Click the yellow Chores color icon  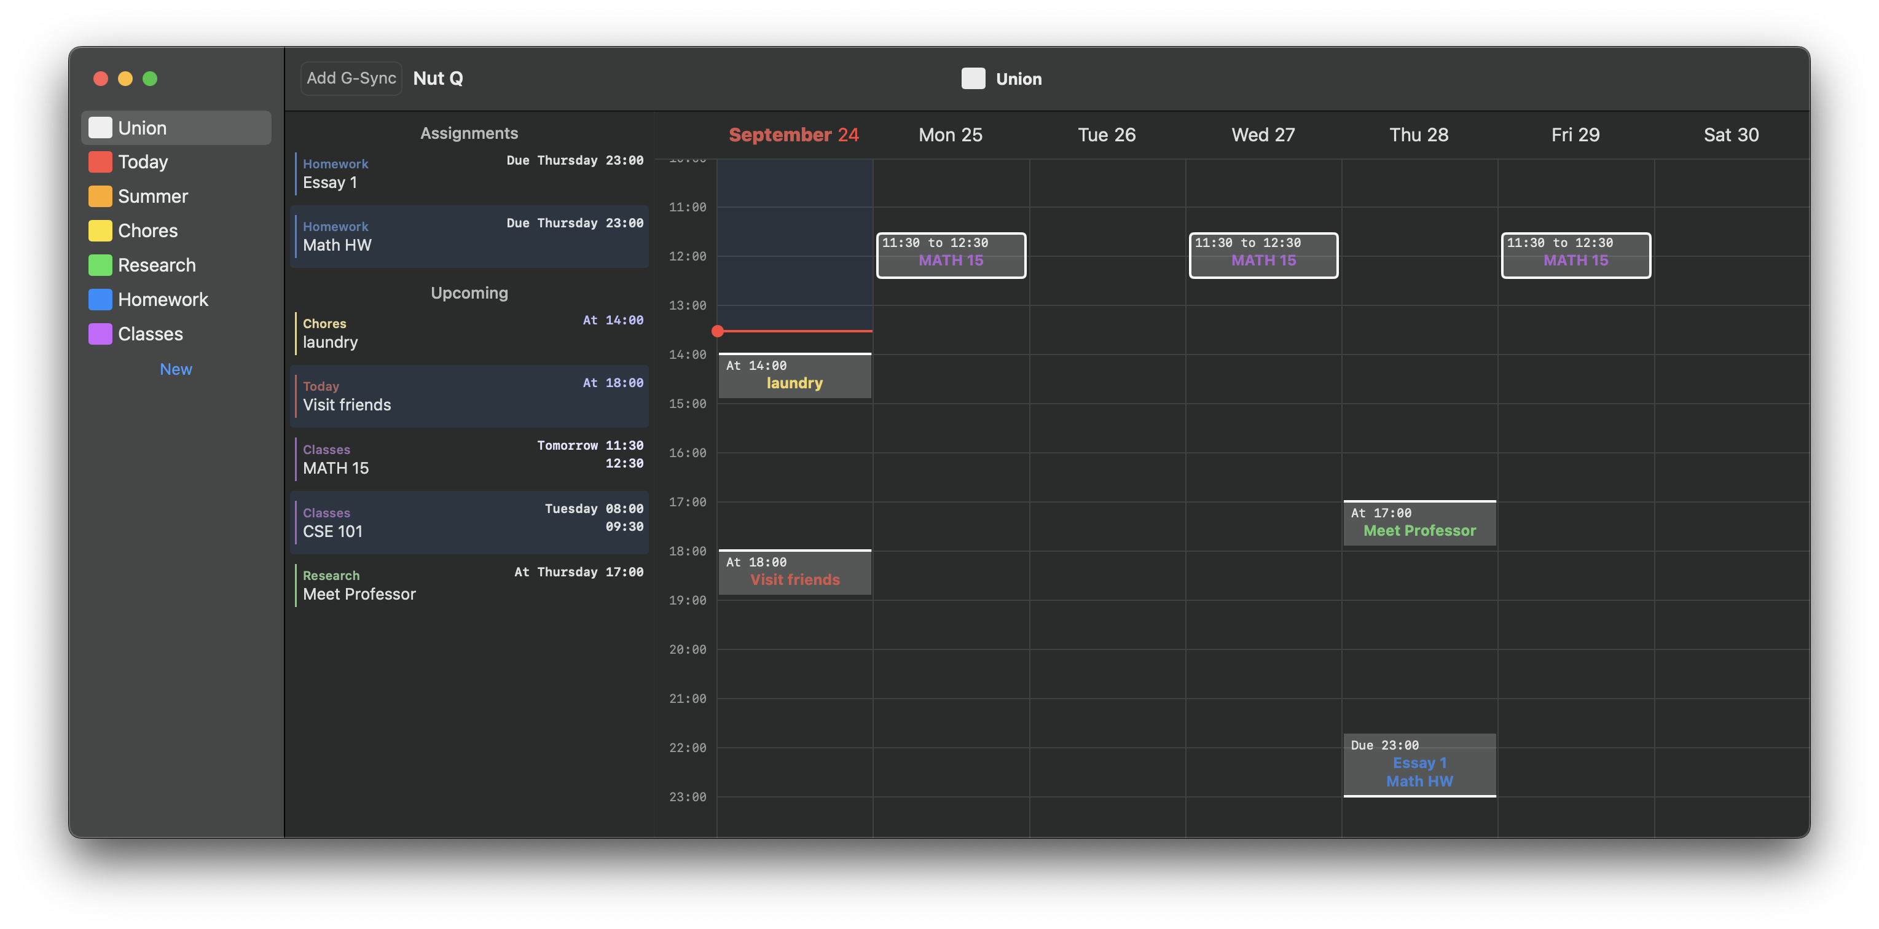click(100, 230)
